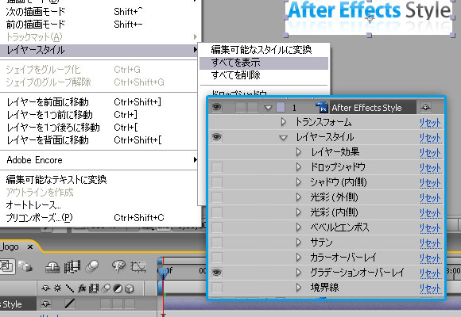Click the Hide Shy Layers timeline button
This screenshot has width=461, height=317.
click(x=52, y=266)
